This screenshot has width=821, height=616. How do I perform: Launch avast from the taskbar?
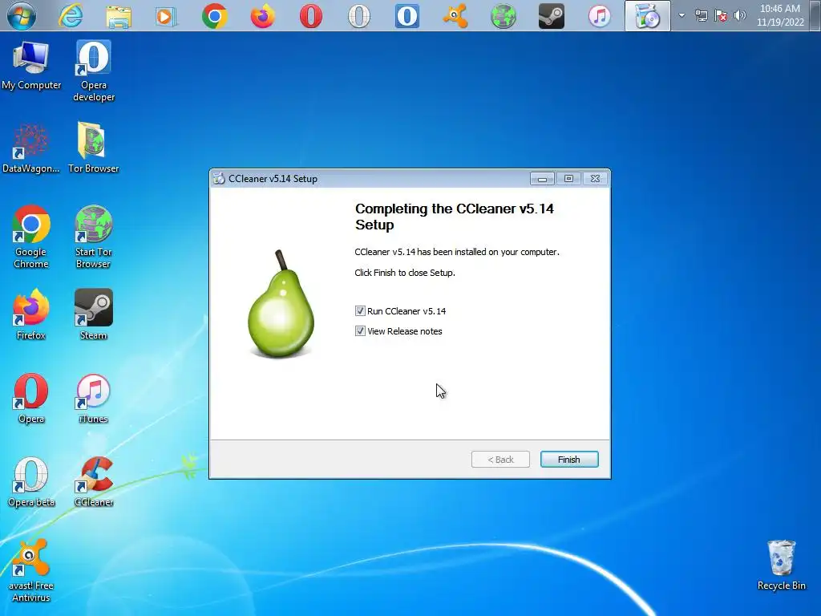point(455,16)
